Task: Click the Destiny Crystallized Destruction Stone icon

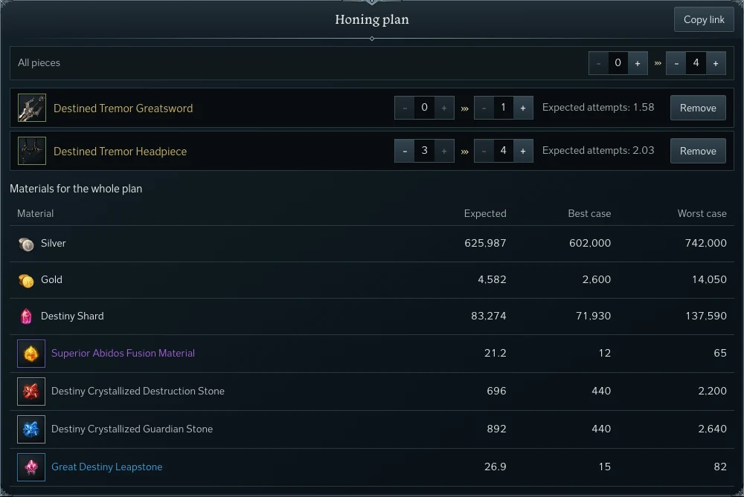Action: point(31,392)
